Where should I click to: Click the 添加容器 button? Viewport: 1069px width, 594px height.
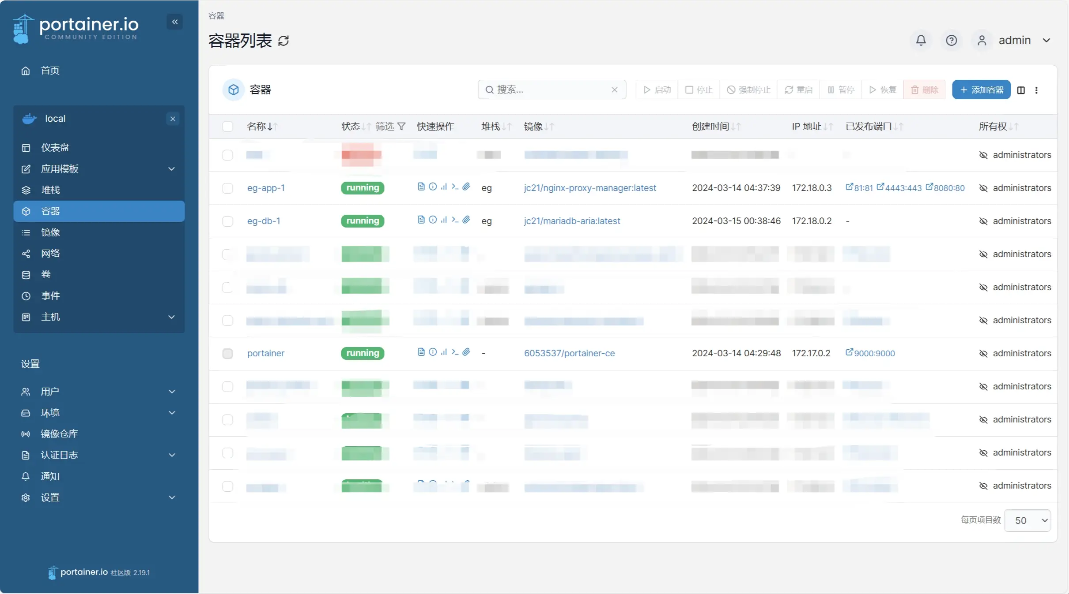pyautogui.click(x=981, y=90)
